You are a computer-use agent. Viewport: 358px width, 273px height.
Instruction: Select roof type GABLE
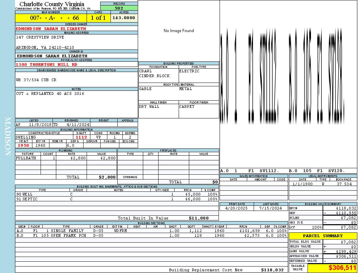(146, 89)
